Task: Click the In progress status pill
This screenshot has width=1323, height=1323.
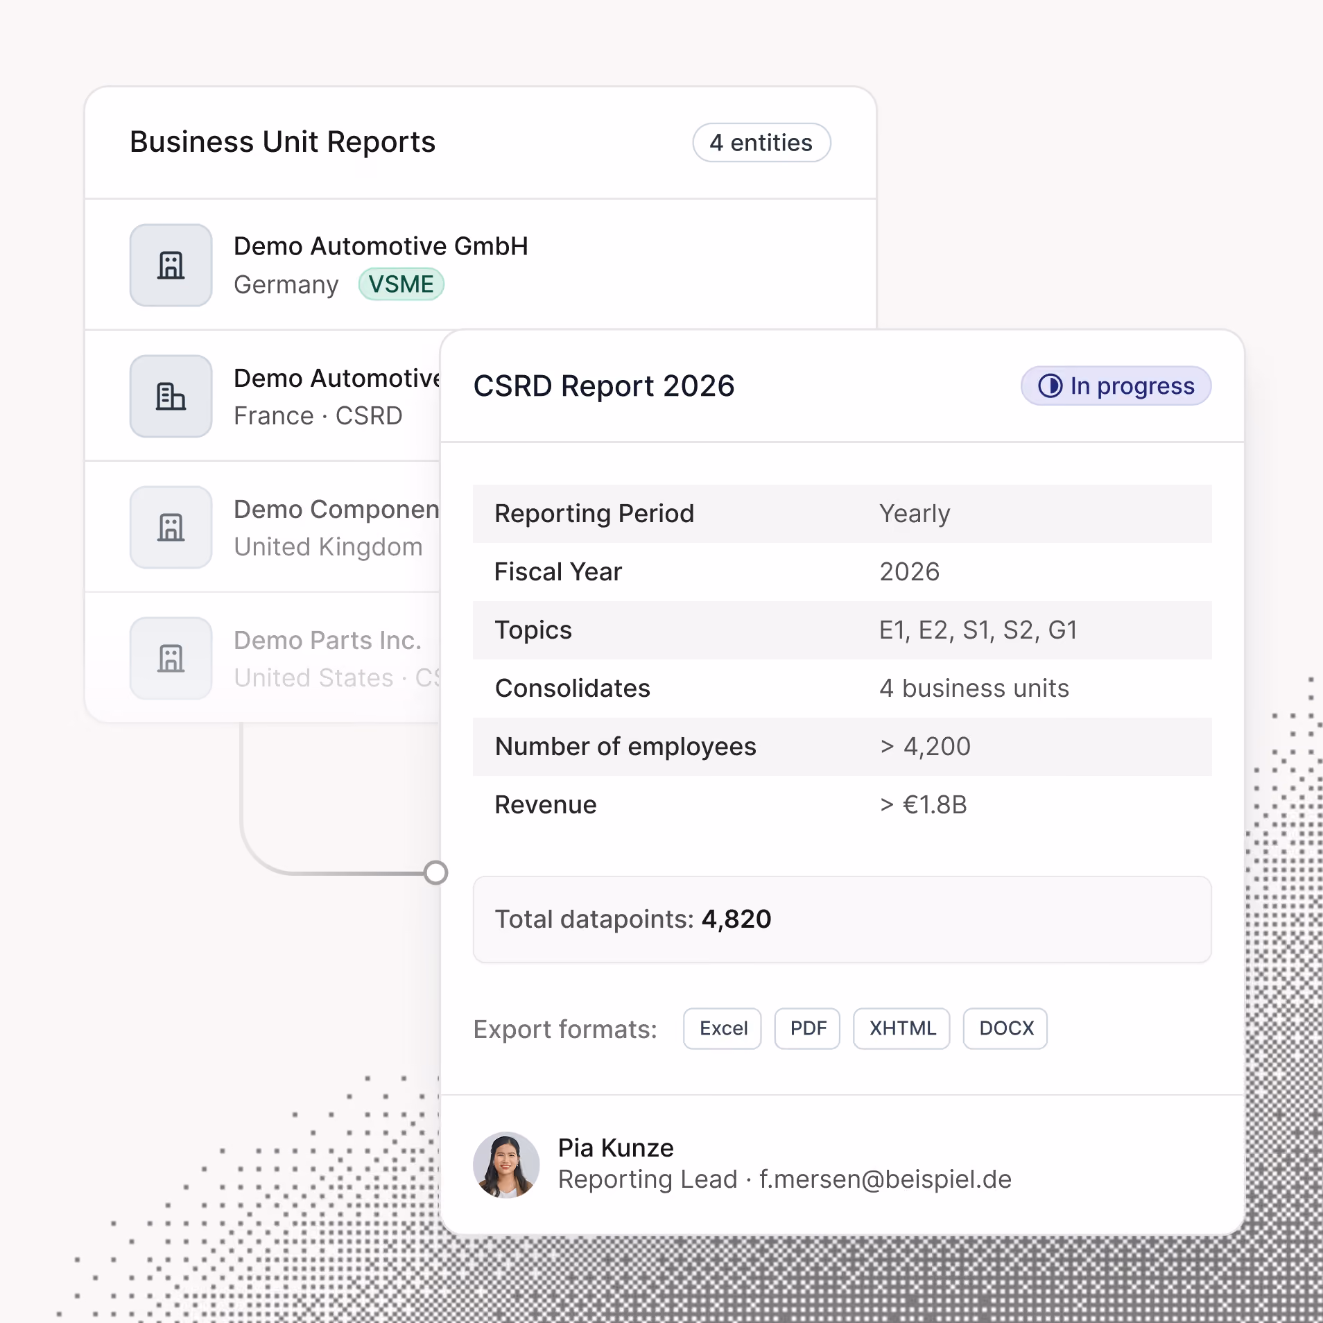Action: (1116, 386)
